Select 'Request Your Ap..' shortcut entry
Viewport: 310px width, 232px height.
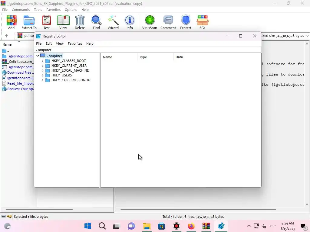coord(18,89)
